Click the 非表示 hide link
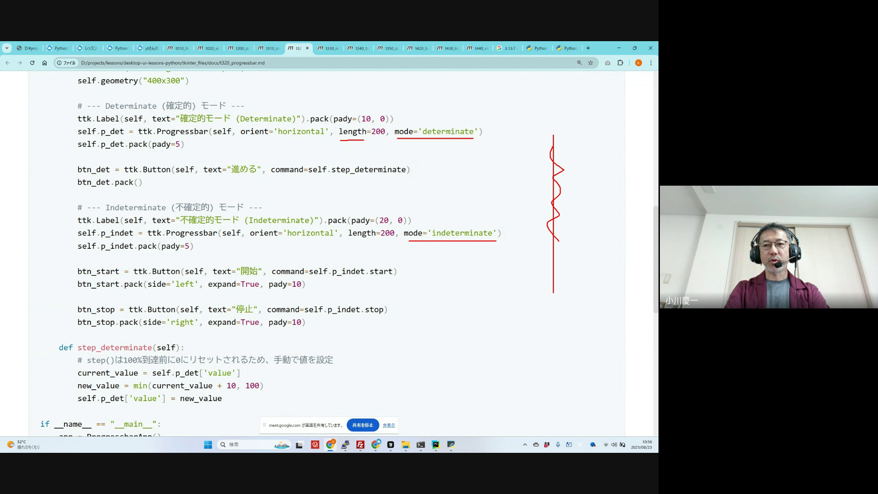Screen dimensions: 878x494 pyautogui.click(x=389, y=425)
